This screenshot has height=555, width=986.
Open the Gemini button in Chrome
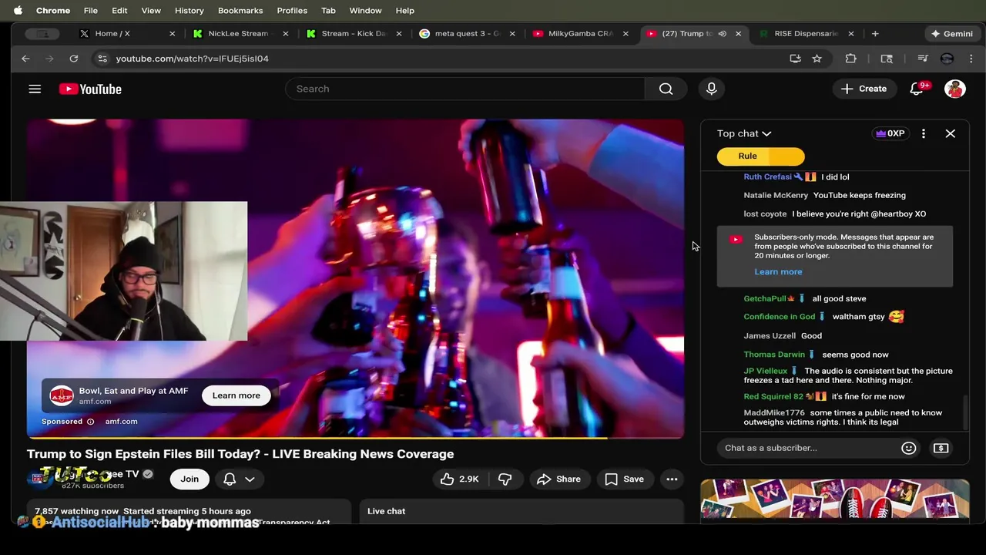(951, 34)
